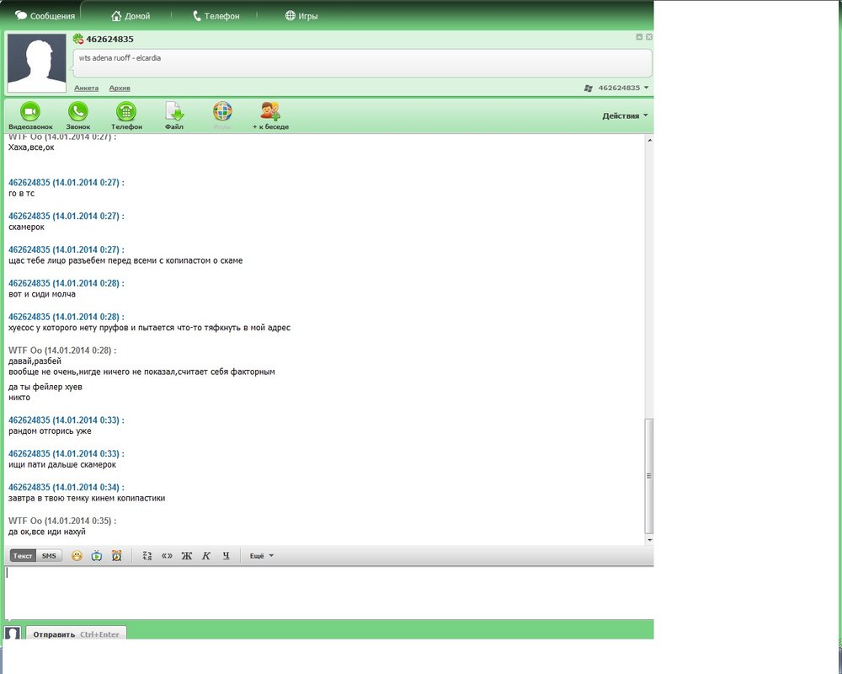Toggle bold Ж formatting

187,556
